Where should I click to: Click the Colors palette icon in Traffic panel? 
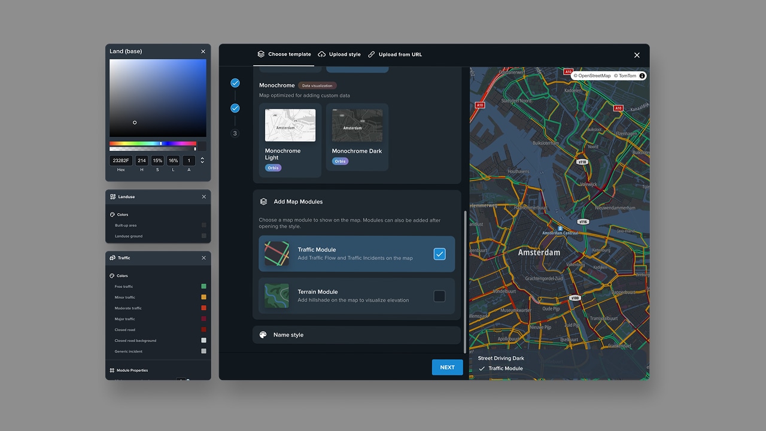click(114, 275)
